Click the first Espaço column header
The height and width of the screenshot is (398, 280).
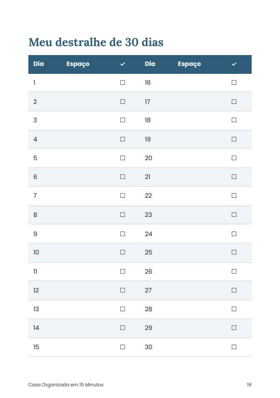tap(78, 64)
